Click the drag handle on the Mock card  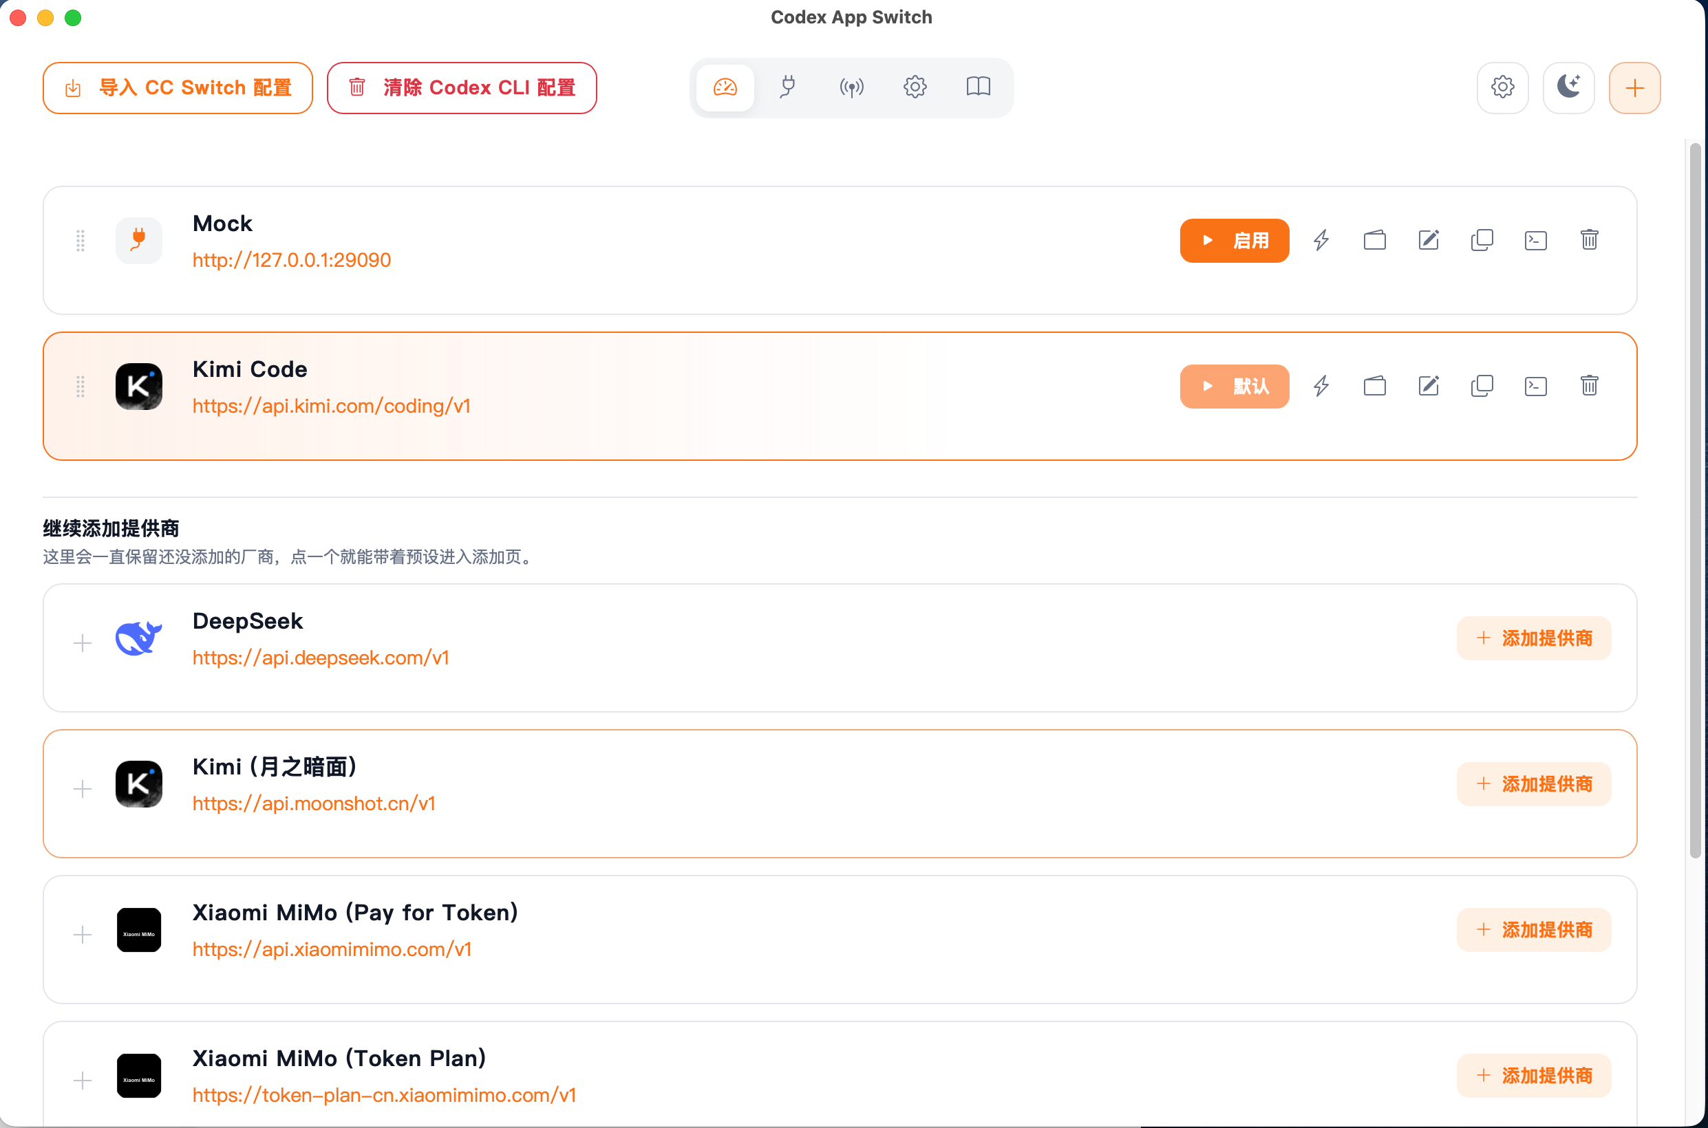click(x=81, y=240)
